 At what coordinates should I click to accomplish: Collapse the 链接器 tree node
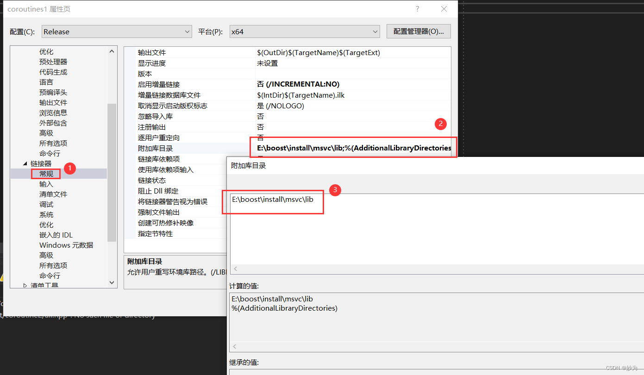click(x=25, y=164)
